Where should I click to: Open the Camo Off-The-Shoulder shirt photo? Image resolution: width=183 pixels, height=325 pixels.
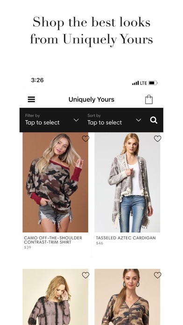(56, 183)
